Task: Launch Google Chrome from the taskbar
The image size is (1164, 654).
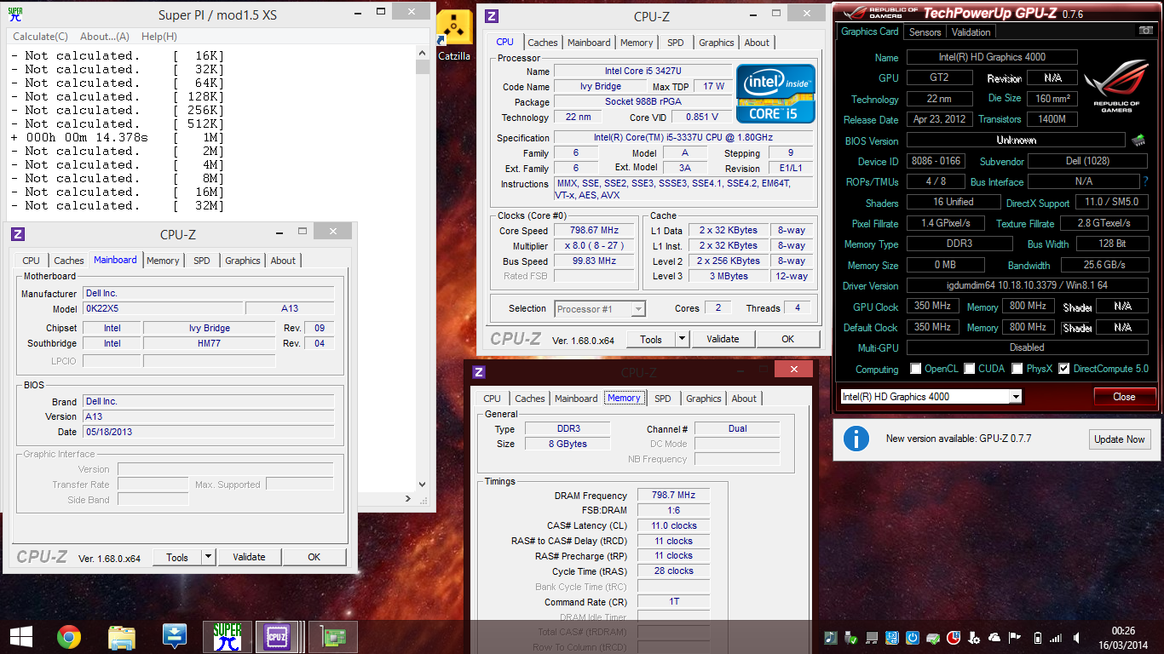Action: [69, 636]
